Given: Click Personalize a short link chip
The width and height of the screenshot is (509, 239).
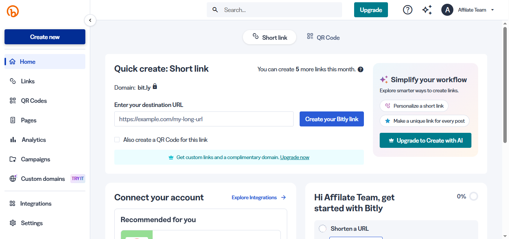Looking at the screenshot, I should pos(414,106).
